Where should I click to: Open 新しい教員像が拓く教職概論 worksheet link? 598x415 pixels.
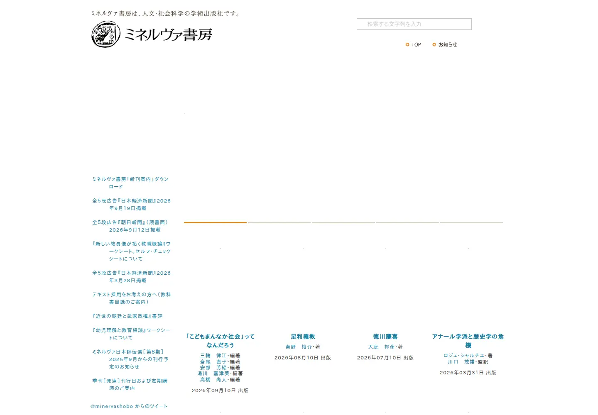pos(131,251)
